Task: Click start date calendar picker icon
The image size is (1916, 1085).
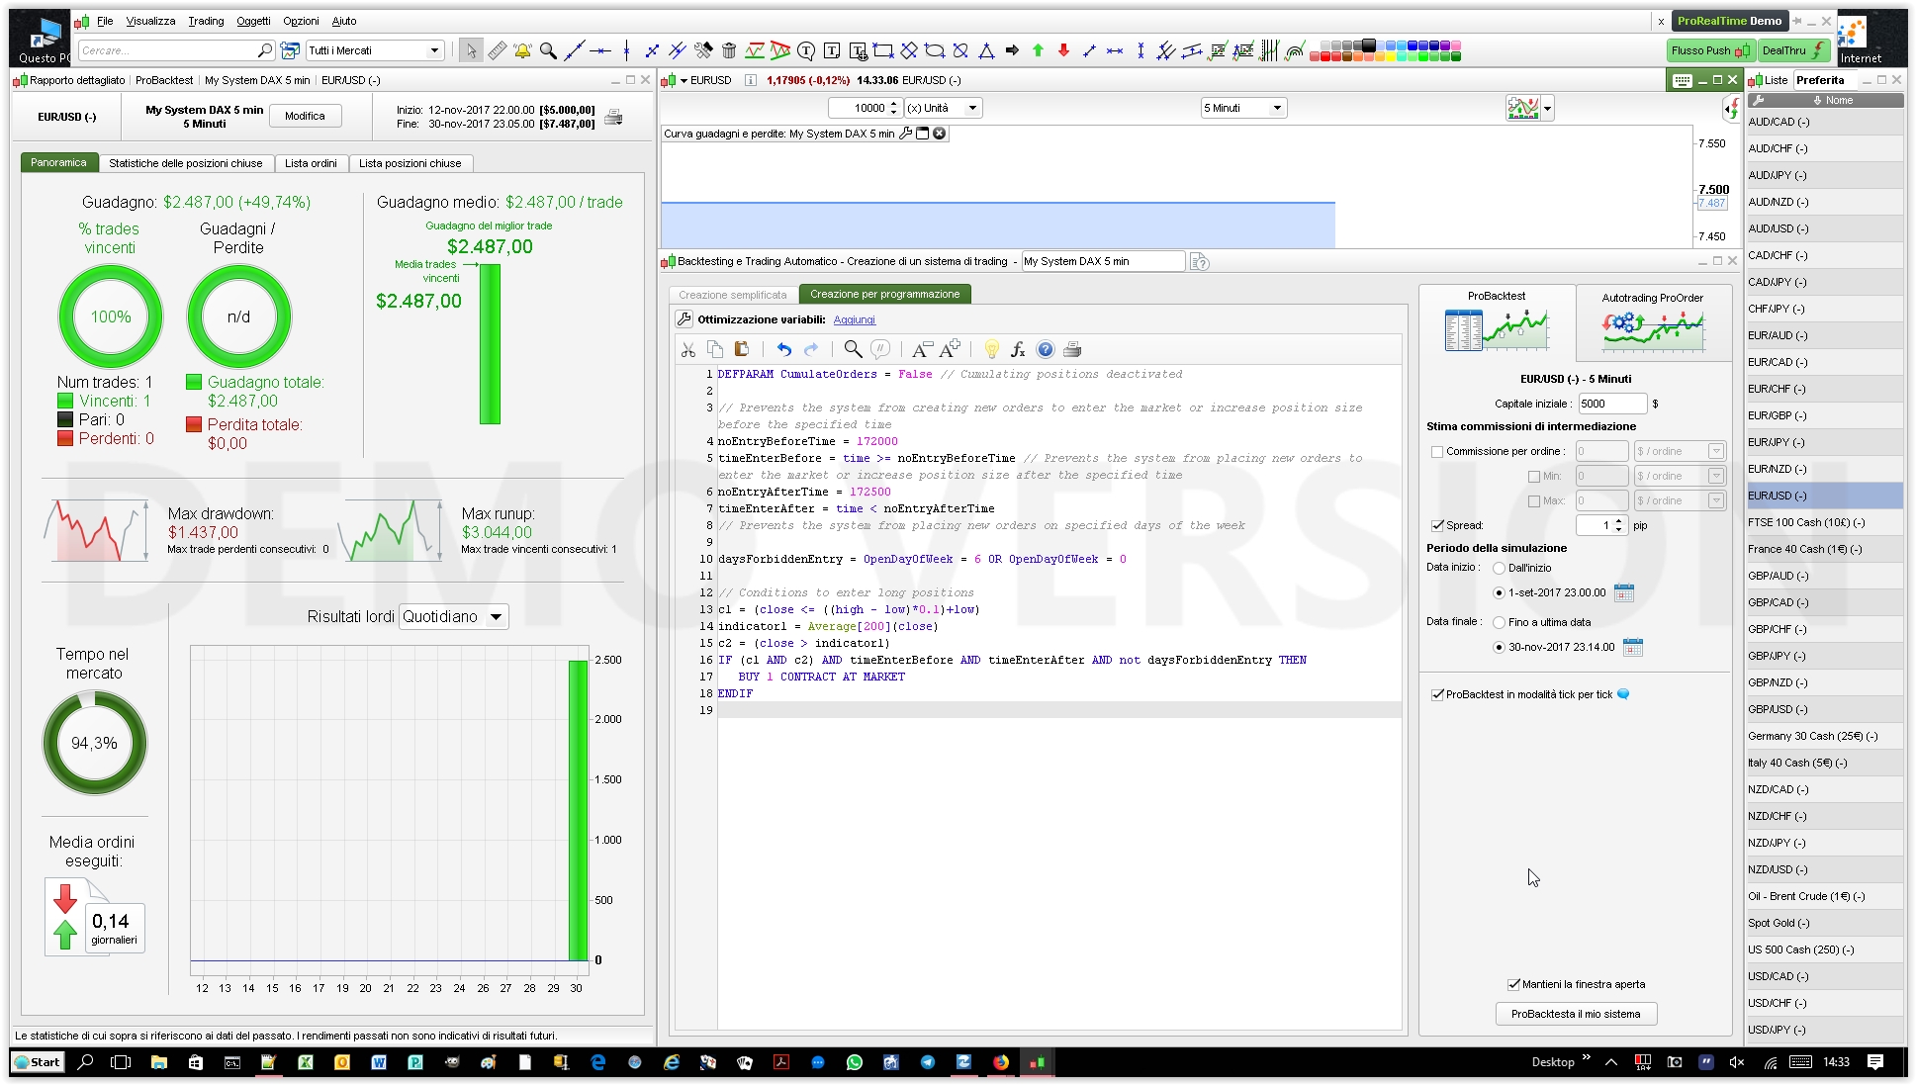Action: pos(1623,592)
